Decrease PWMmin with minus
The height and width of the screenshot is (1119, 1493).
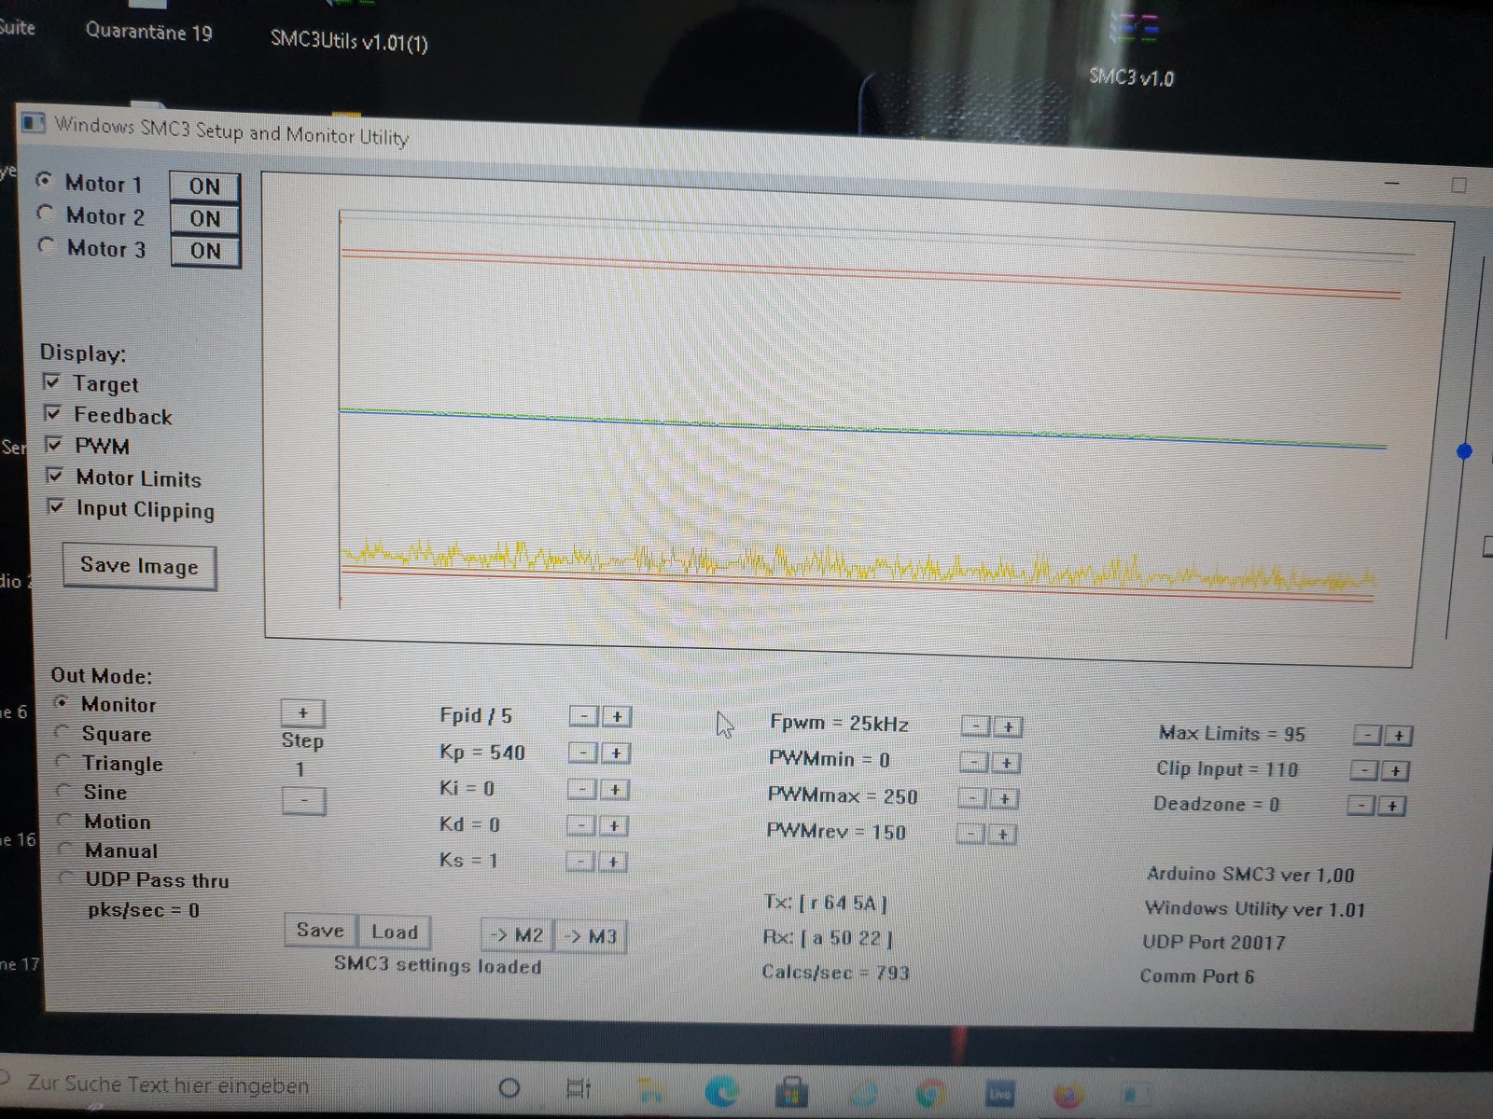(x=974, y=763)
